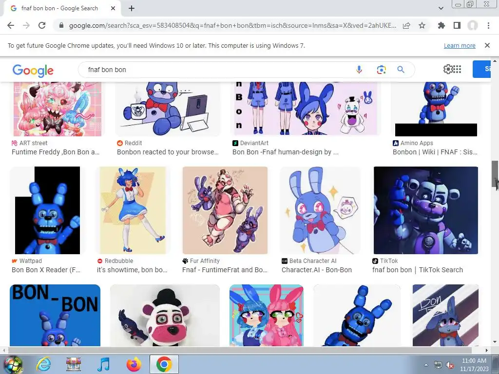Image resolution: width=499 pixels, height=374 pixels.
Task: Reload the current page
Action: (x=42, y=25)
